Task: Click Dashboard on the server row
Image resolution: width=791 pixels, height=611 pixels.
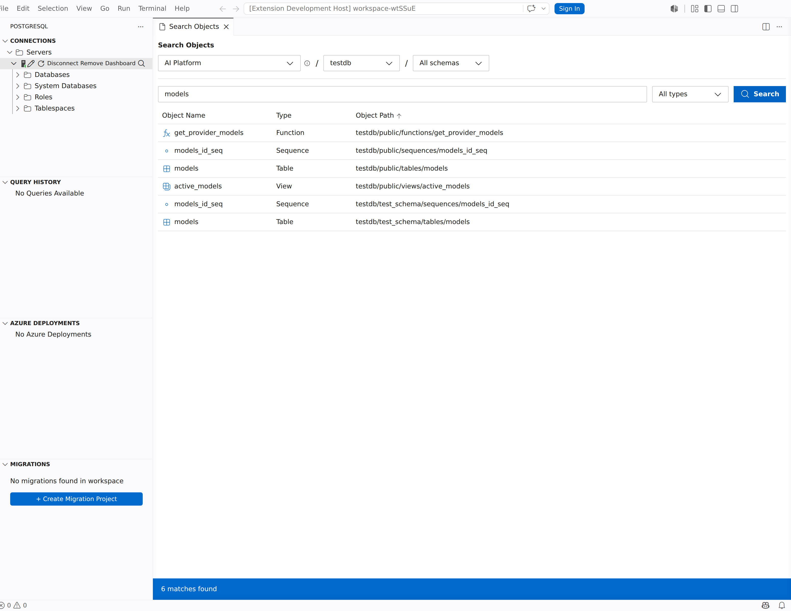Action: coord(120,63)
